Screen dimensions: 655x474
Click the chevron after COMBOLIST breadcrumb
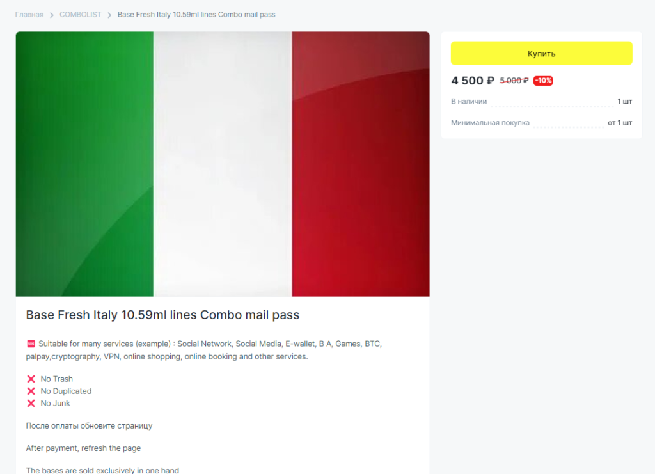click(x=109, y=15)
